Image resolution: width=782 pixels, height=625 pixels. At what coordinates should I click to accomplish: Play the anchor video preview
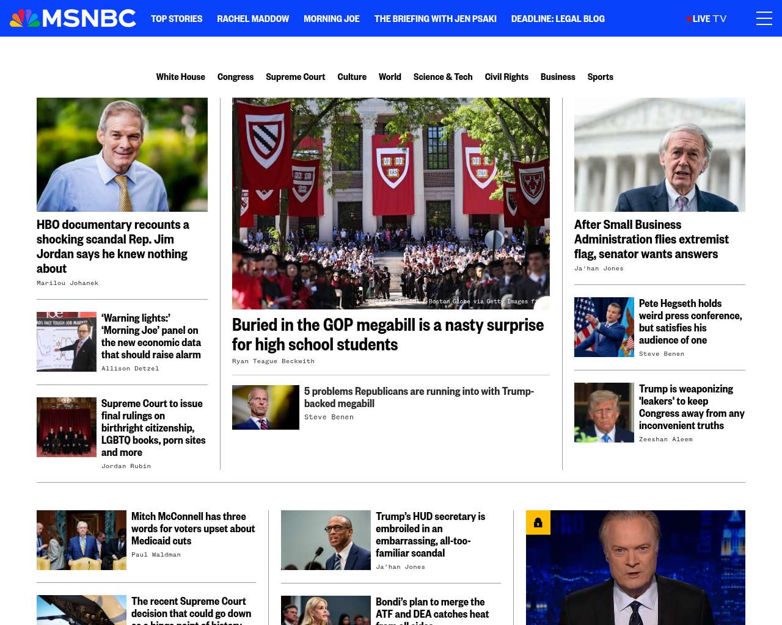pos(635,568)
